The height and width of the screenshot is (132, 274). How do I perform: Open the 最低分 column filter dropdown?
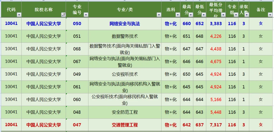click(203, 15)
